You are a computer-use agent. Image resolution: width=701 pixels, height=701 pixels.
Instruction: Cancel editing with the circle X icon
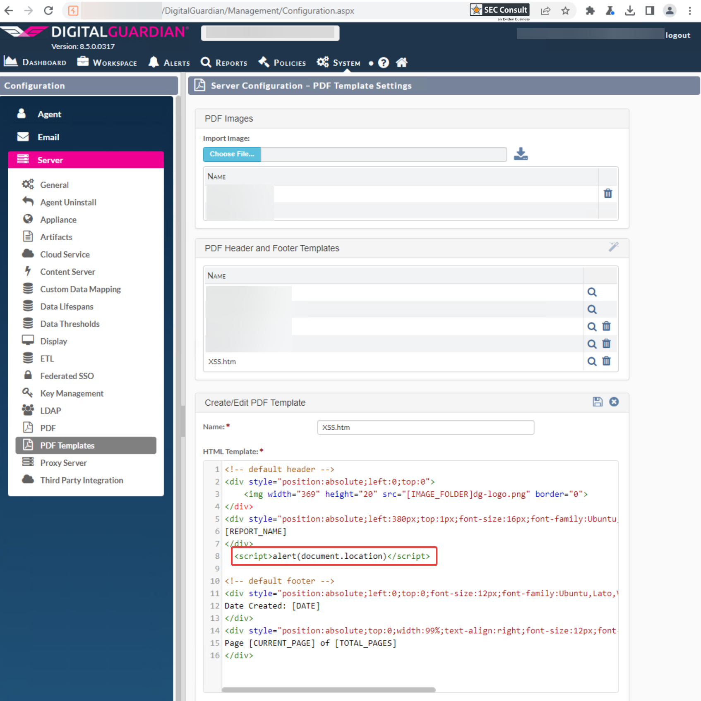[x=614, y=402]
